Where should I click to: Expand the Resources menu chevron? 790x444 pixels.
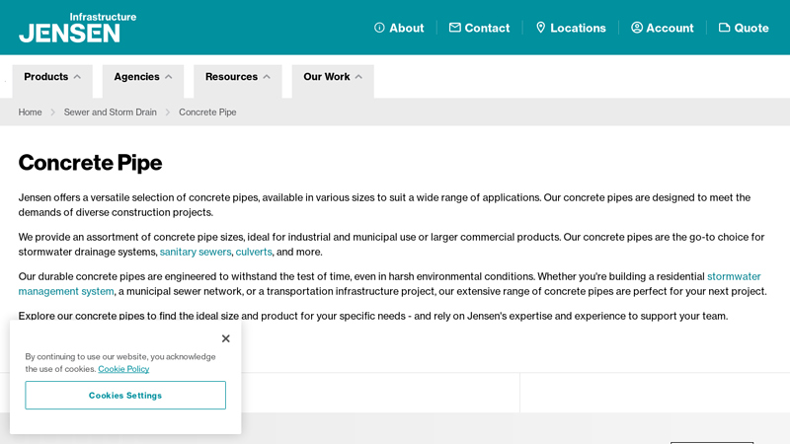click(x=267, y=77)
